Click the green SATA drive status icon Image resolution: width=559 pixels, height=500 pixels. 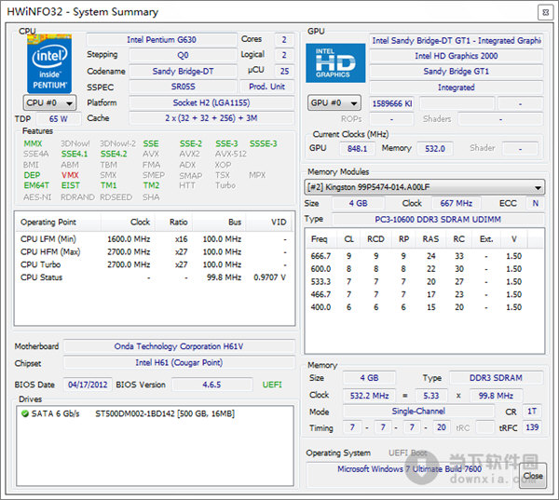click(25, 413)
